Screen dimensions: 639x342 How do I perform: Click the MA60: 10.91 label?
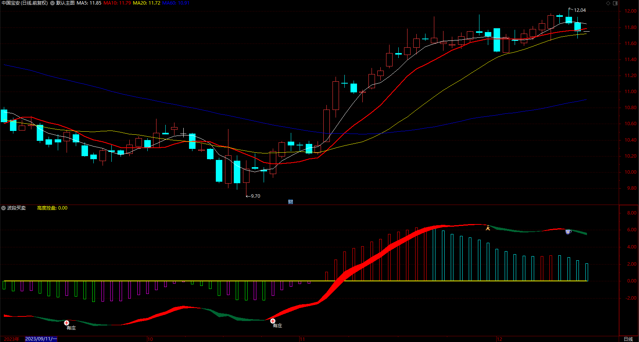(176, 3)
